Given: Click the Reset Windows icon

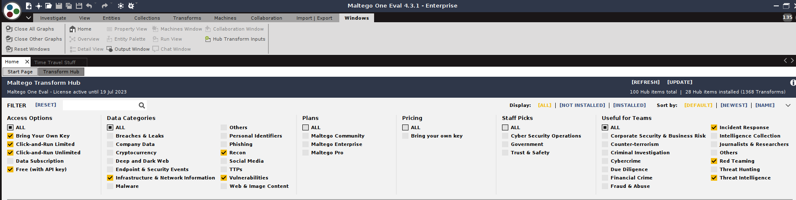Looking at the screenshot, I should click(9, 49).
